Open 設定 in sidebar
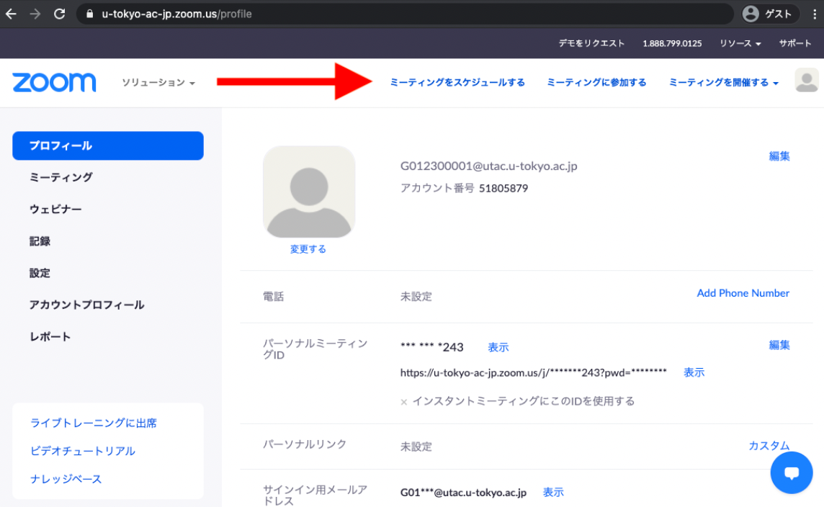Image resolution: width=824 pixels, height=507 pixels. tap(40, 273)
